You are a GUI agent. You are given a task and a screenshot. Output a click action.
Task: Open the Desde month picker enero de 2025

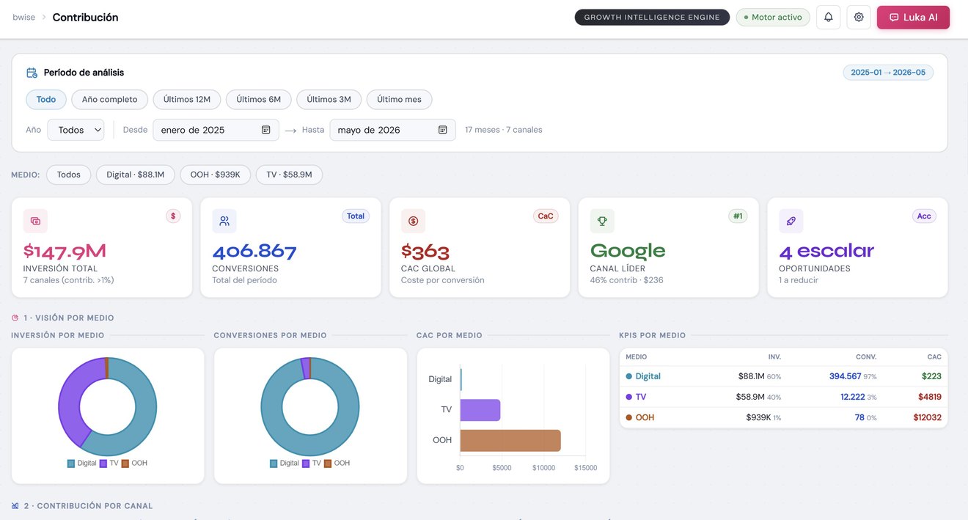click(216, 130)
